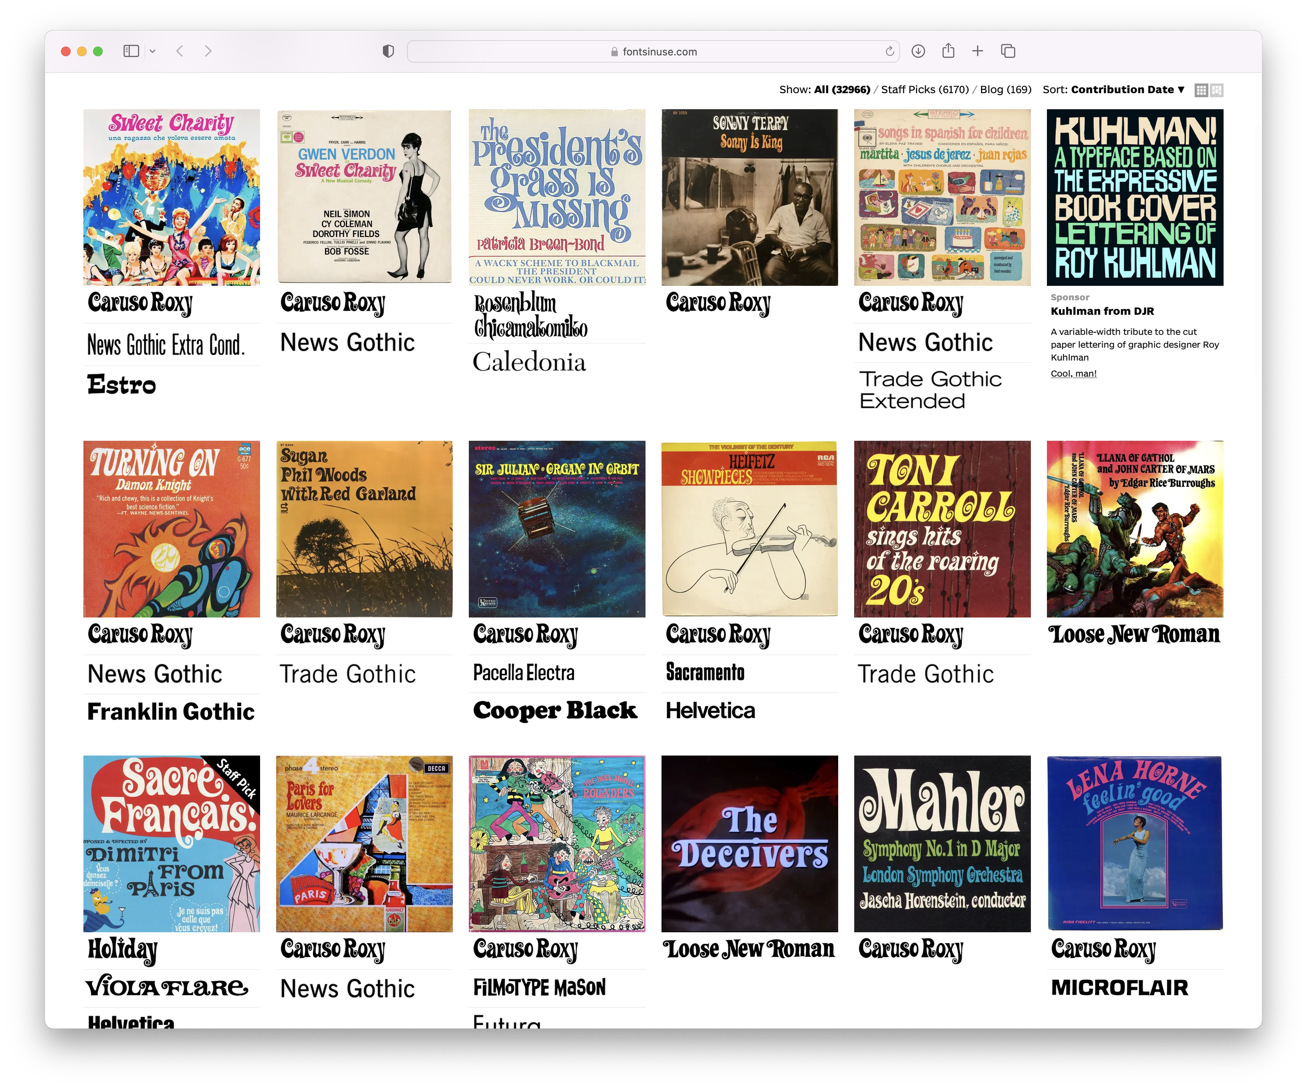This screenshot has width=1307, height=1088.
Task: Open the sidebar tab group chevron menu
Action: pos(152,52)
